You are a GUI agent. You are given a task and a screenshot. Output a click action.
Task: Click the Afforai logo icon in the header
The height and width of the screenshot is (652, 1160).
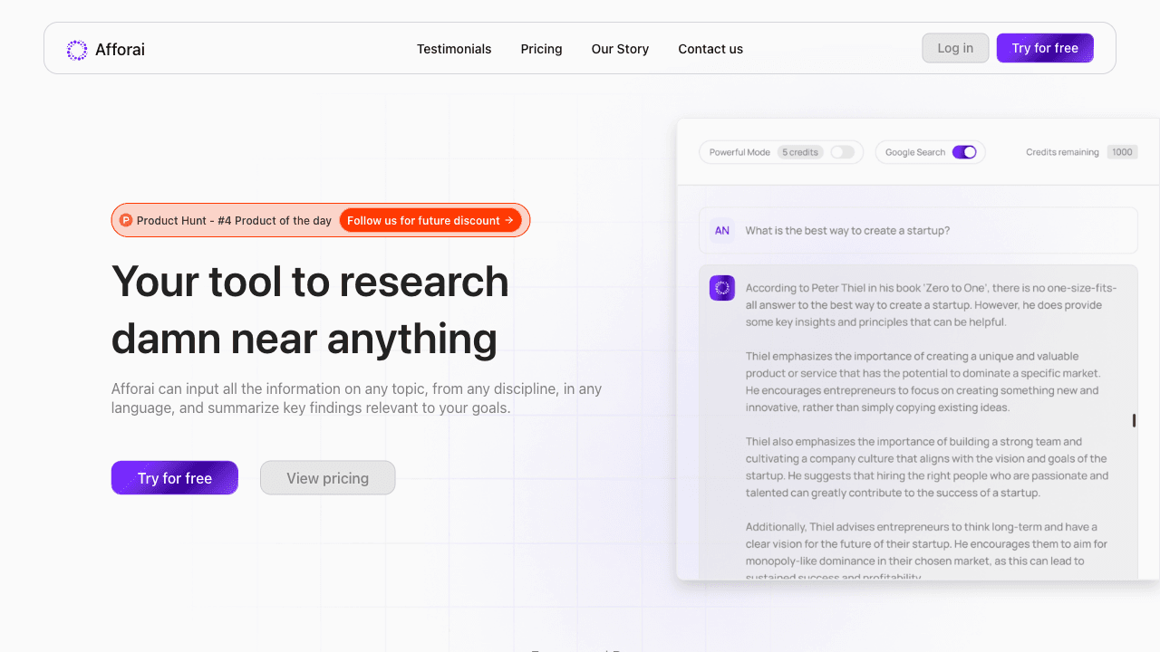[x=77, y=50]
